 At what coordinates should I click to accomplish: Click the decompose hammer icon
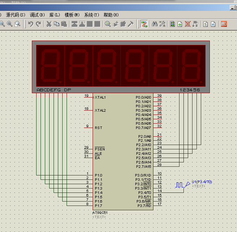tap(131, 24)
